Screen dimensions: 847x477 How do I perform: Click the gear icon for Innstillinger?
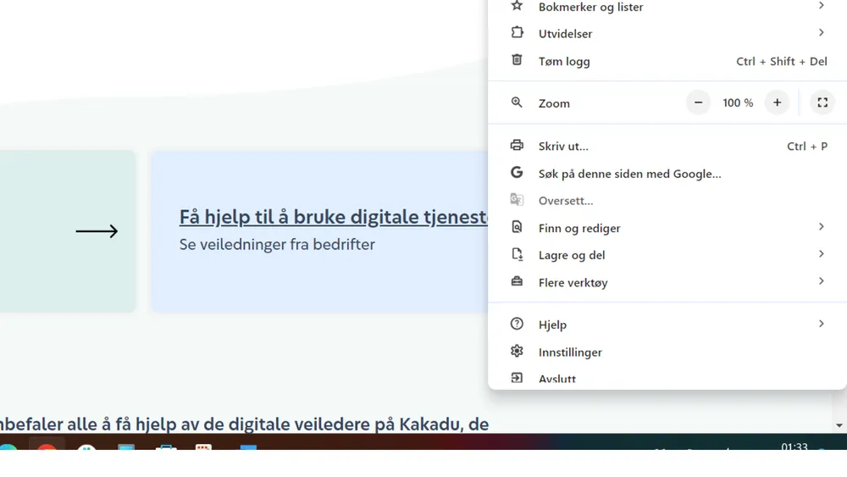517,352
